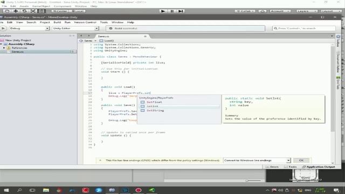Click OK on line endings bar

tap(301, 161)
